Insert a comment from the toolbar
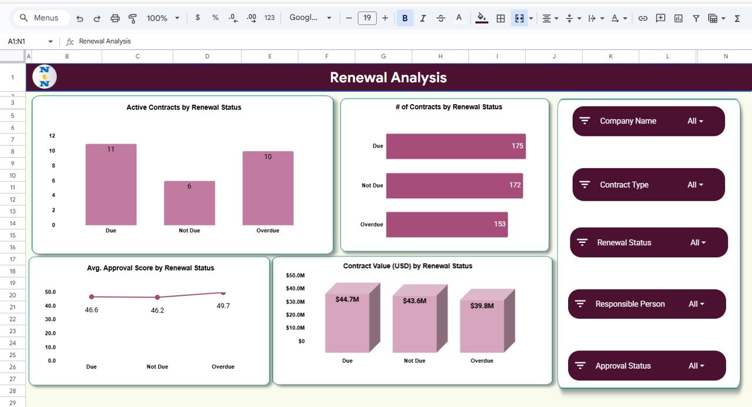The height and width of the screenshot is (407, 752). point(660,18)
